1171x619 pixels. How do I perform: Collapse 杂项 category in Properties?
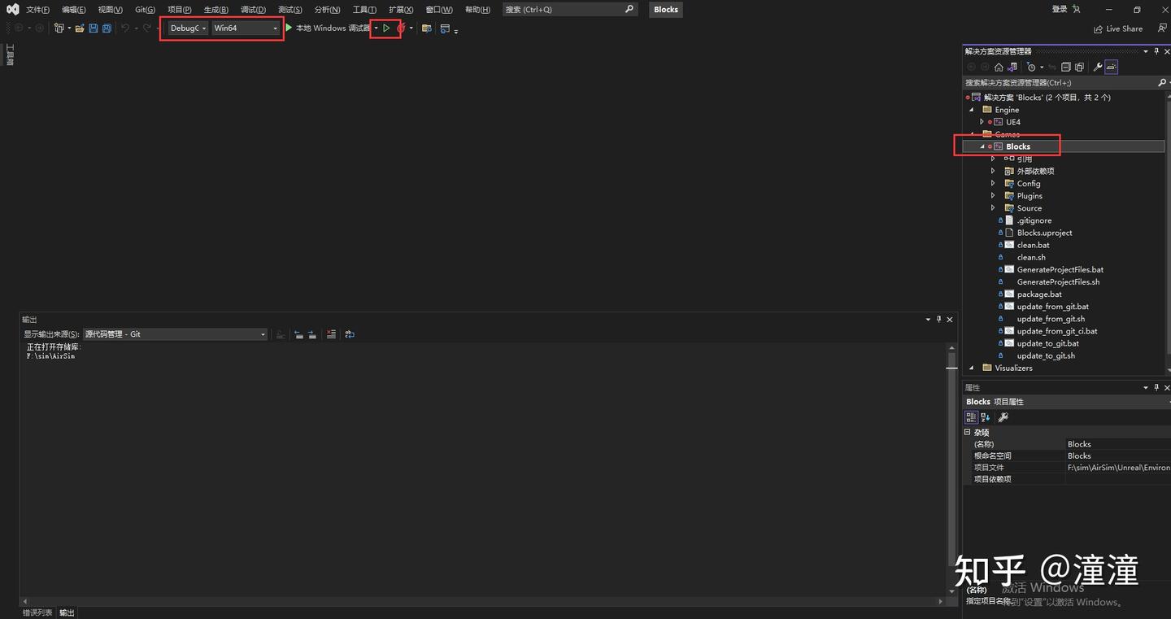[968, 433]
